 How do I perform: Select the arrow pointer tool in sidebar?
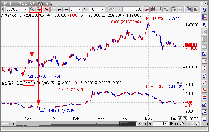click(205, 24)
